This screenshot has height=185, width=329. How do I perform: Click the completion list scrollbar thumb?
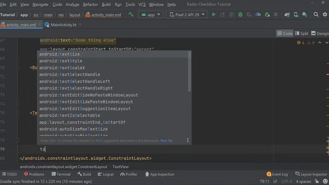pyautogui.click(x=190, y=71)
